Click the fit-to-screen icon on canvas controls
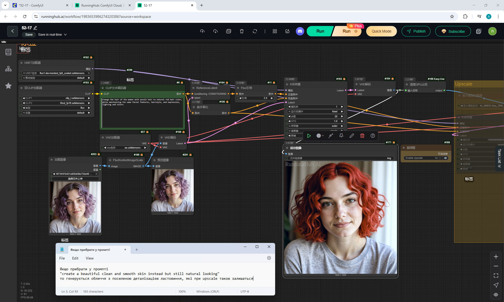Viewport: 504px width, 302px height. click(496, 275)
